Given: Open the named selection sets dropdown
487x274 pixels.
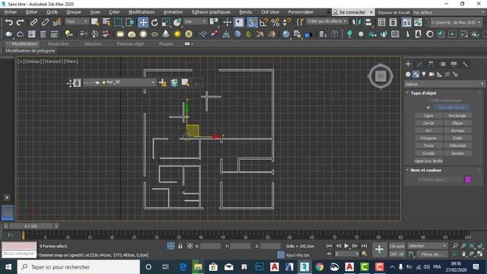Looking at the screenshot, I should (327, 21).
